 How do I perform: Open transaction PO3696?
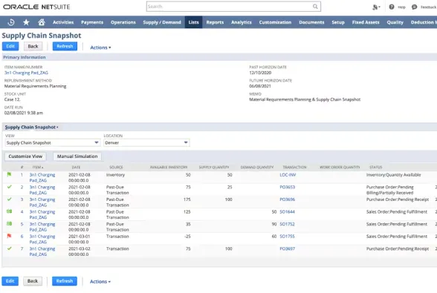click(x=288, y=200)
